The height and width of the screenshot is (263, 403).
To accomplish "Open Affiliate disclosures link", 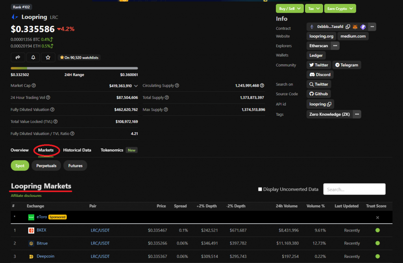I will 26,196.
